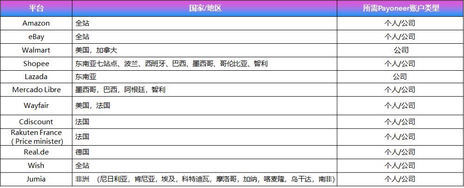The height and width of the screenshot is (188, 464).
Task: Select the Real.de platform cell
Action: 36,152
